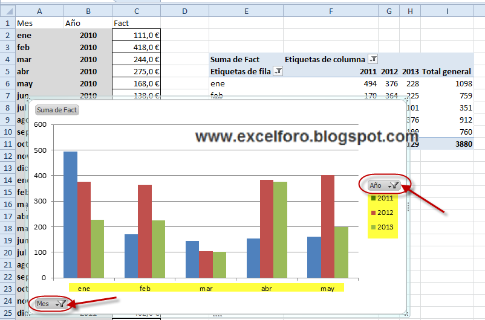Viewport: 485px width, 320px height.
Task: Select the blue 2011 bar for mar
Action: (x=192, y=260)
